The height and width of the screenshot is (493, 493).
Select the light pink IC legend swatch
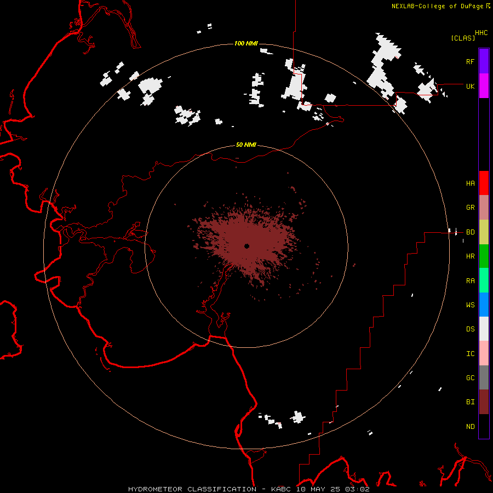tap(484, 353)
